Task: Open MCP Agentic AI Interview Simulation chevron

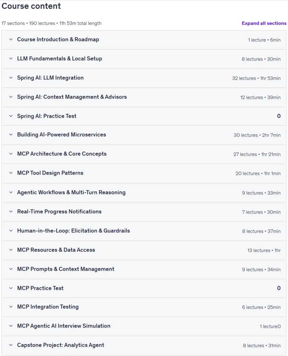Action: tap(11, 326)
